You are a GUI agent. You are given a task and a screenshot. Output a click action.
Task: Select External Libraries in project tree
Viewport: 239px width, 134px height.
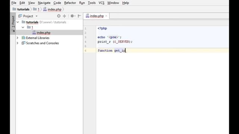[38, 38]
